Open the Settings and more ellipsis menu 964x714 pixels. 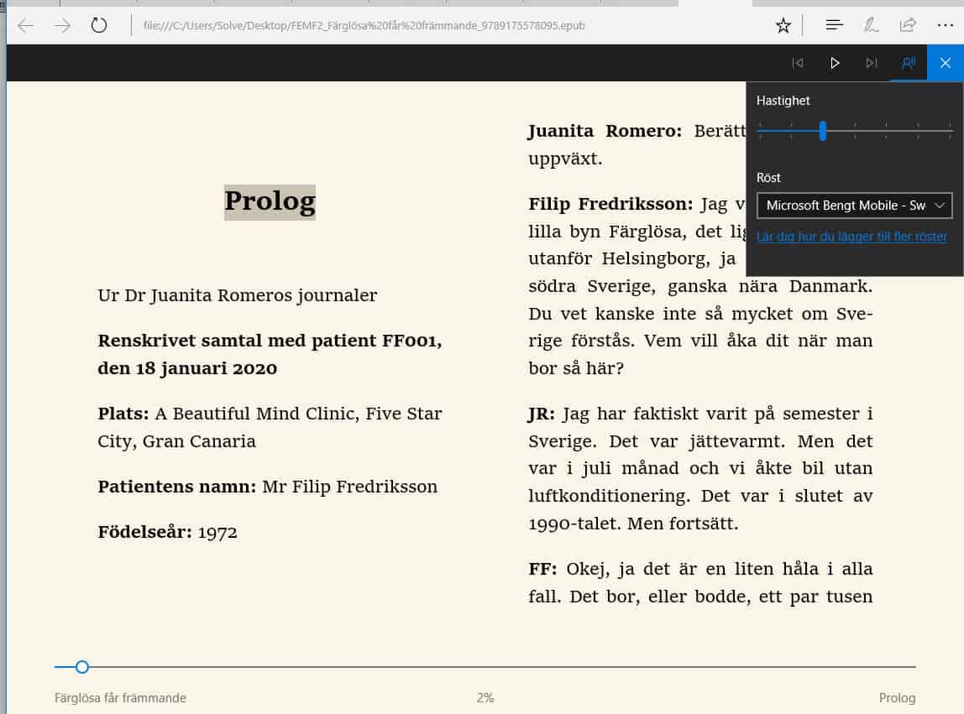pyautogui.click(x=945, y=25)
